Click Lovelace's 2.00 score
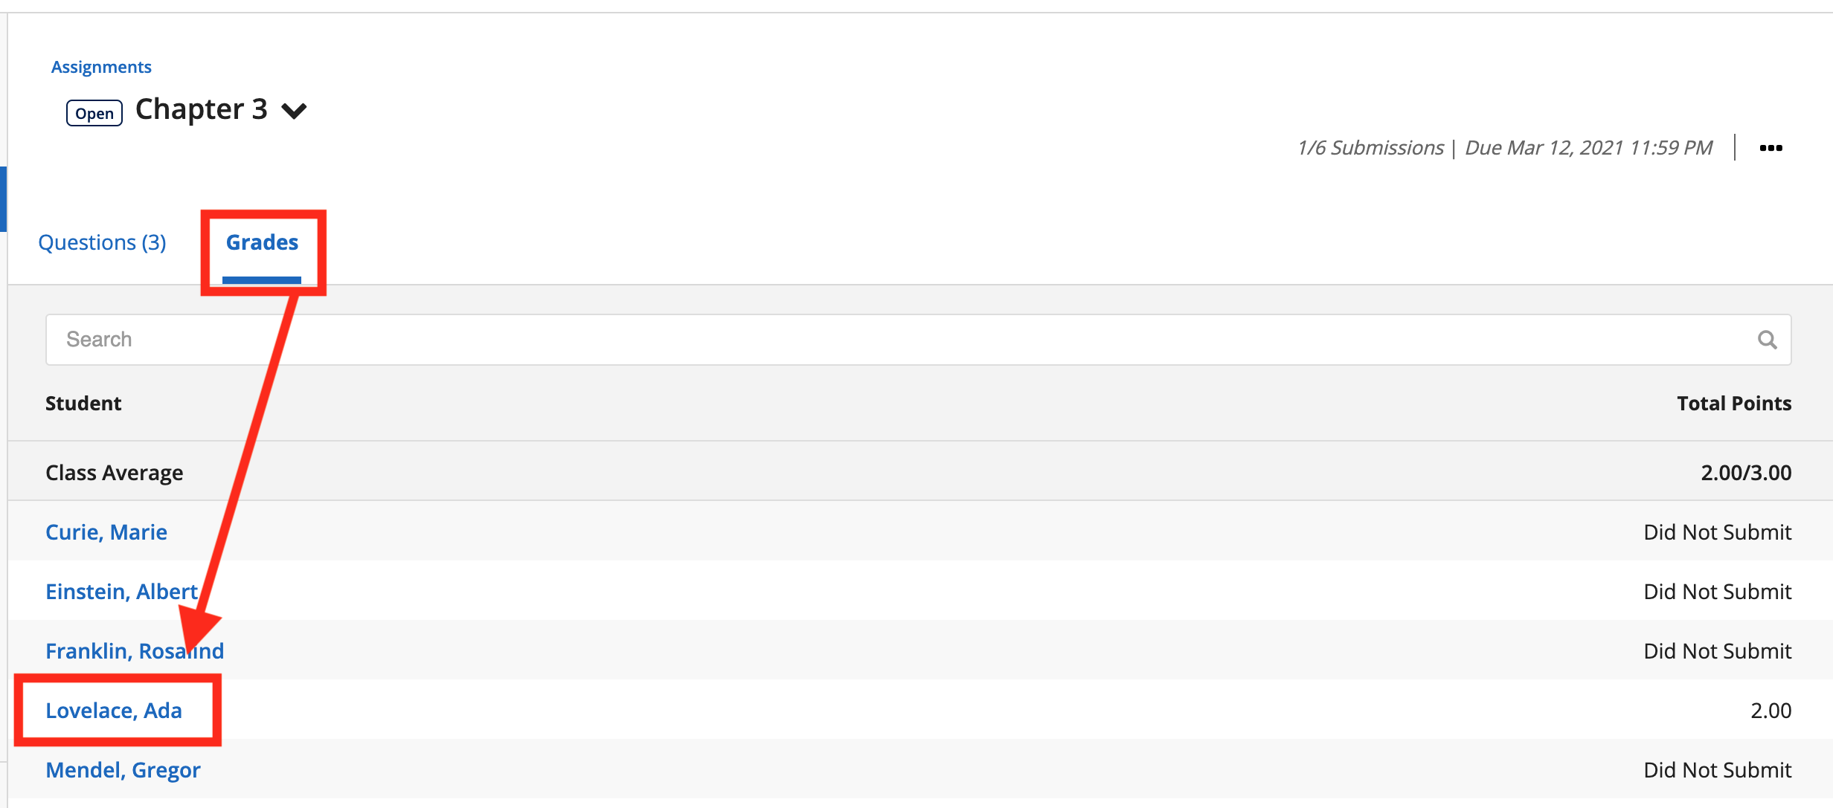 pyautogui.click(x=1771, y=711)
